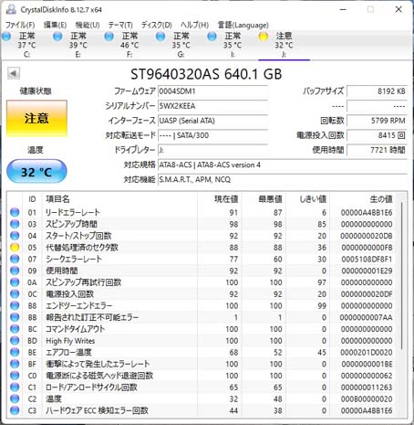Click the CrystalDiskInfo app icon in title bar
The width and height of the screenshot is (414, 425).
(x=11, y=9)
